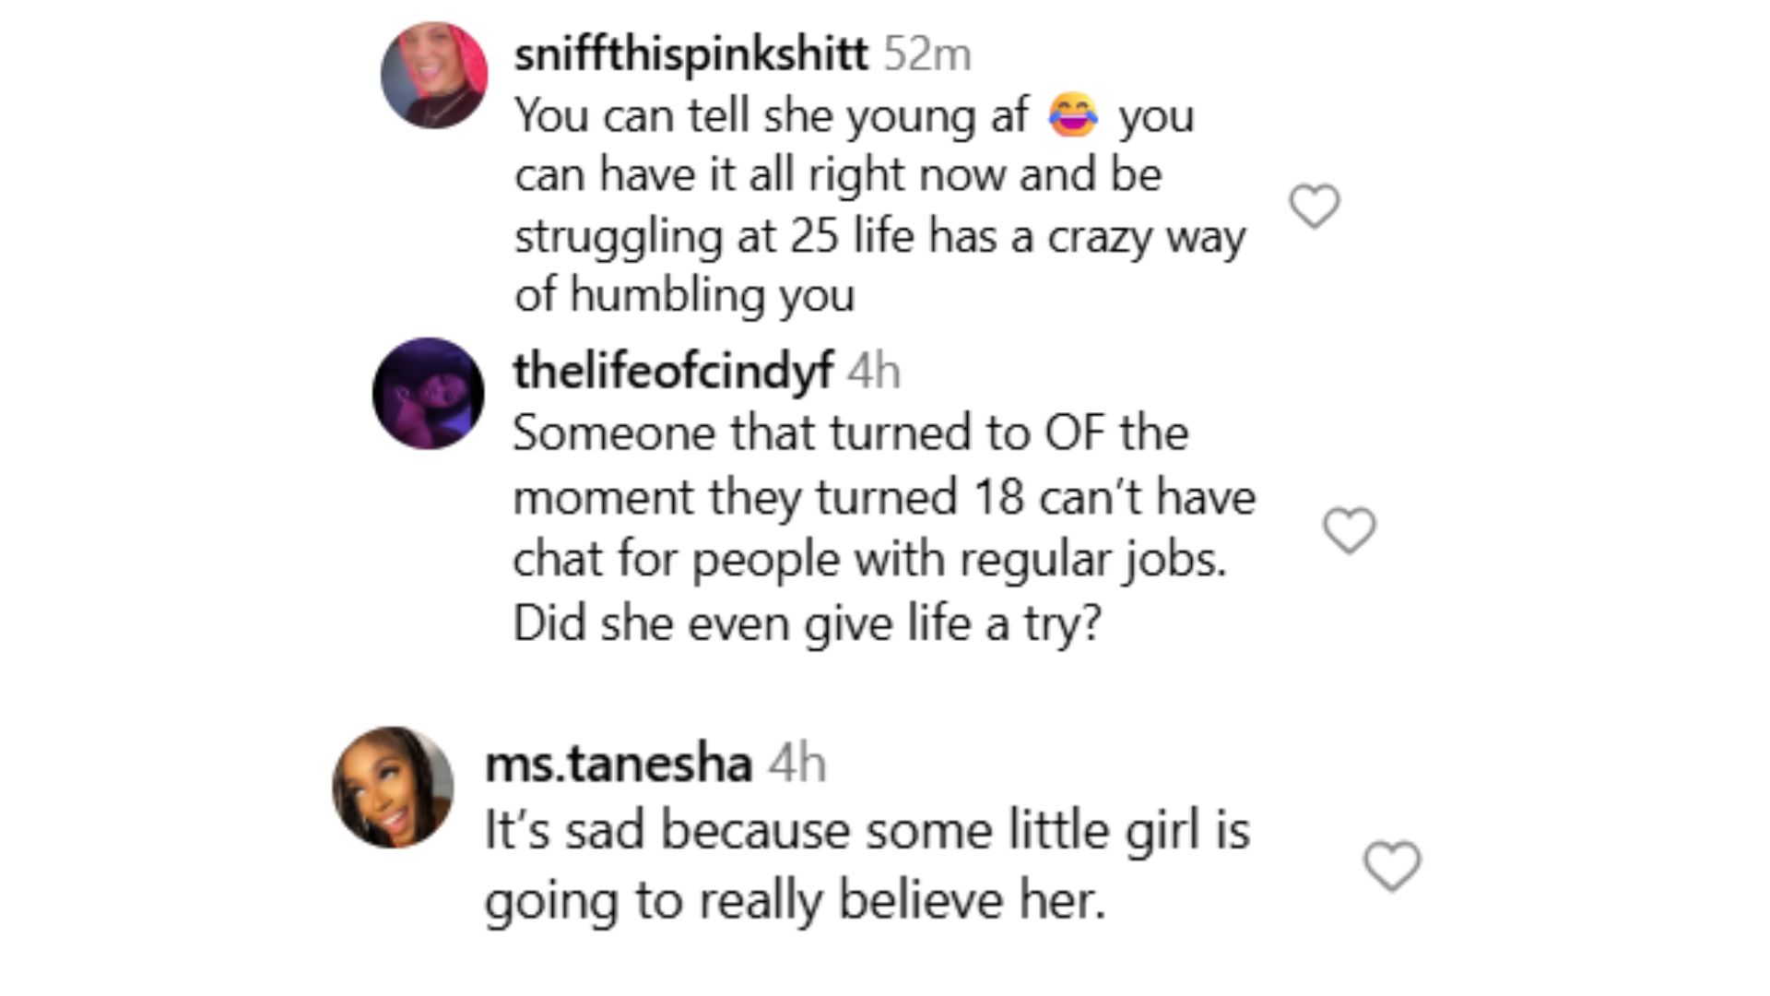This screenshot has height=996, width=1770.
Task: Visit the ms.tanesha username link
Action: click(619, 765)
